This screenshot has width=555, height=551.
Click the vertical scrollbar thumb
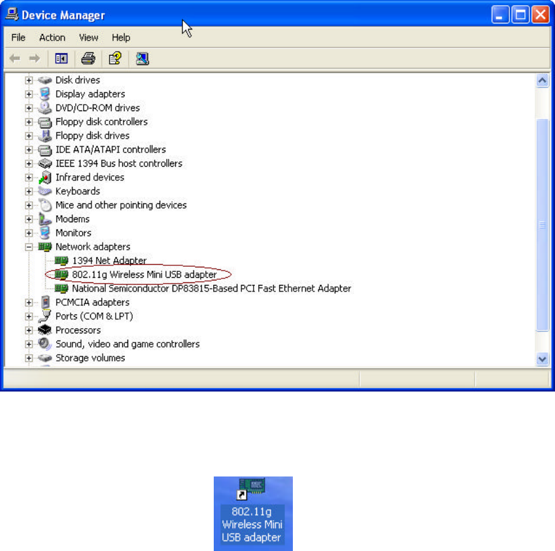[x=543, y=225]
